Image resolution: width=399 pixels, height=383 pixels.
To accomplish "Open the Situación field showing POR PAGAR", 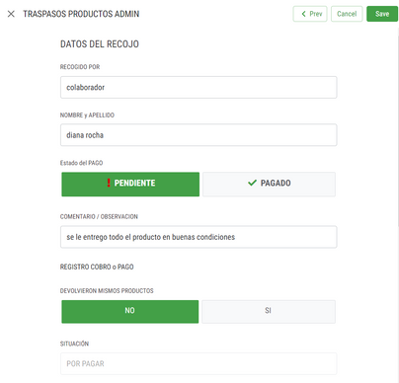I will point(199,363).
